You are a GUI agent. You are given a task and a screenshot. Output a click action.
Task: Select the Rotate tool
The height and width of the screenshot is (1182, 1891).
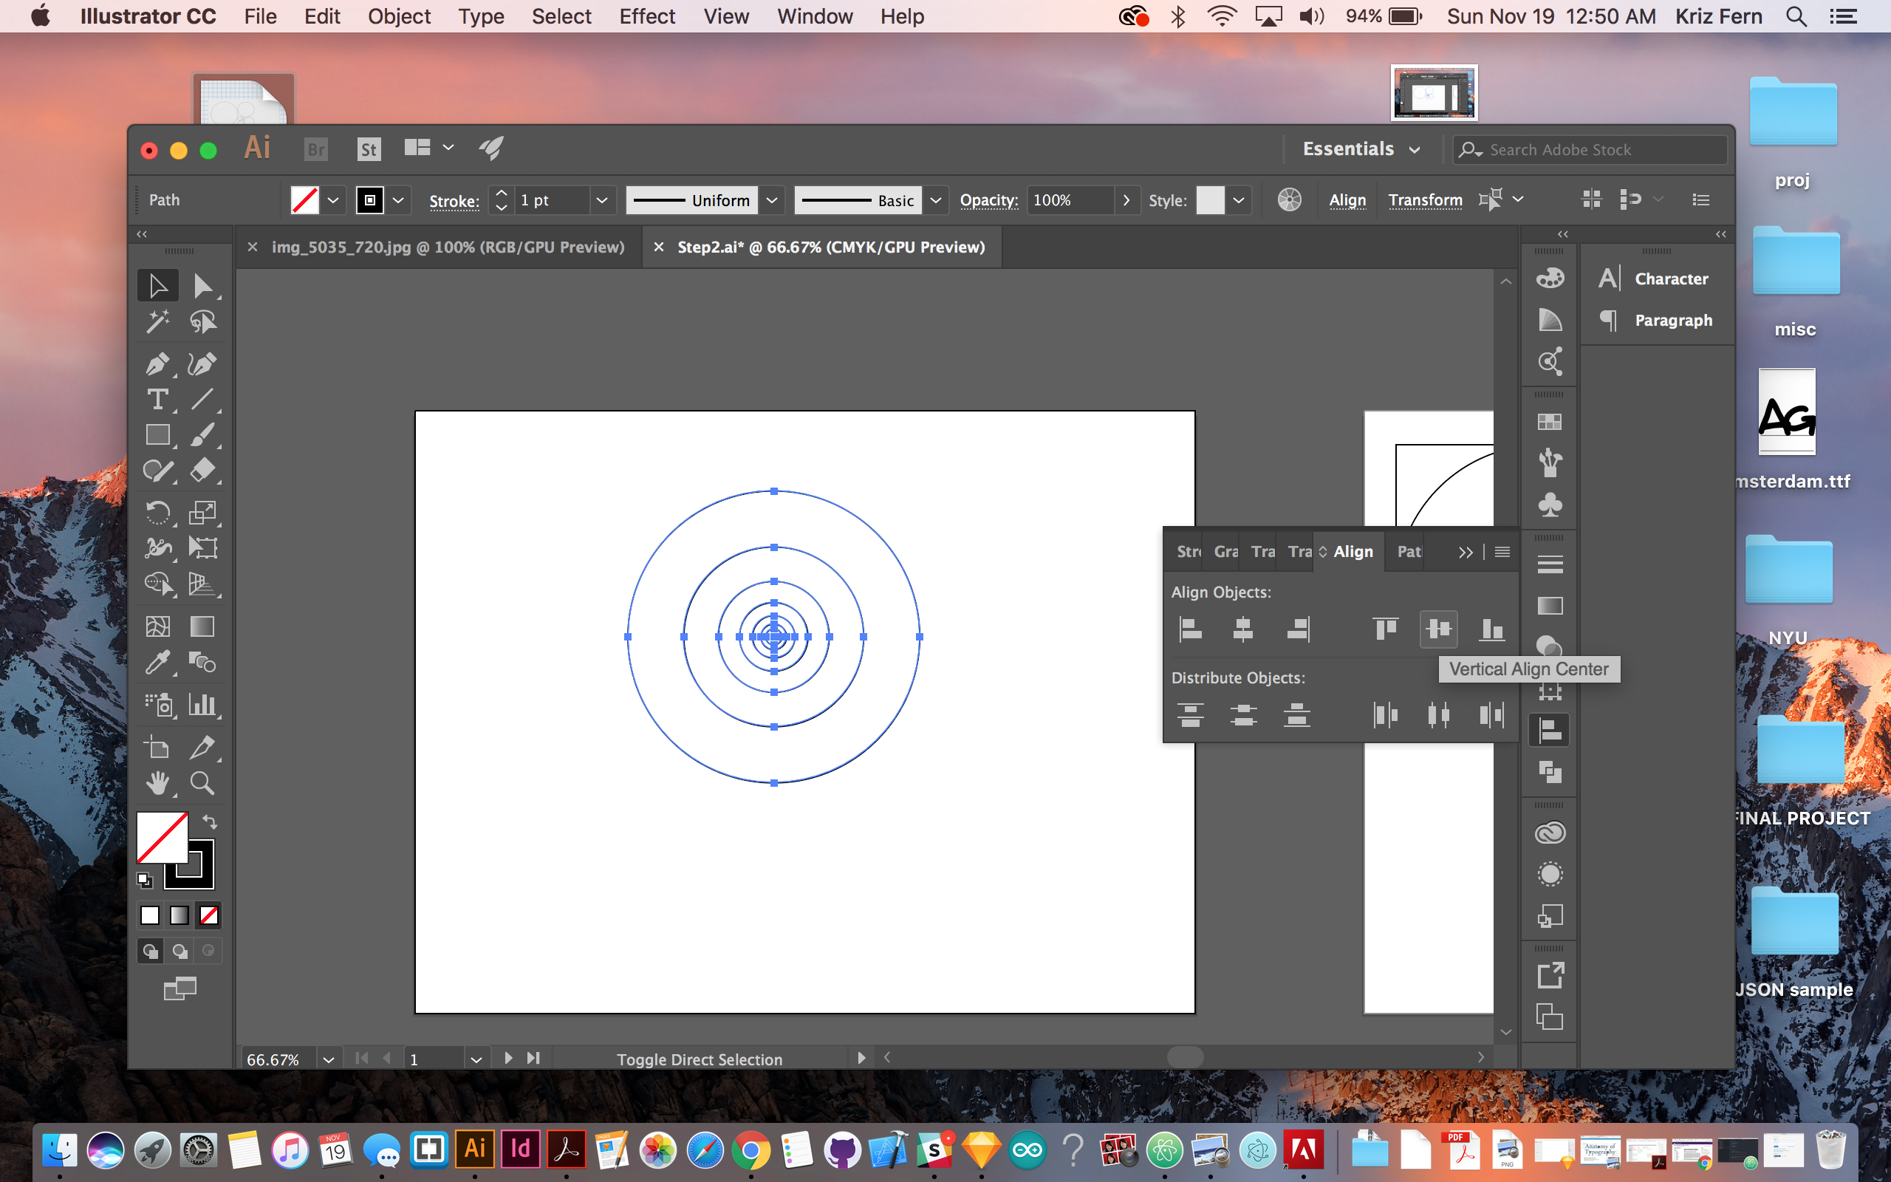pos(157,513)
